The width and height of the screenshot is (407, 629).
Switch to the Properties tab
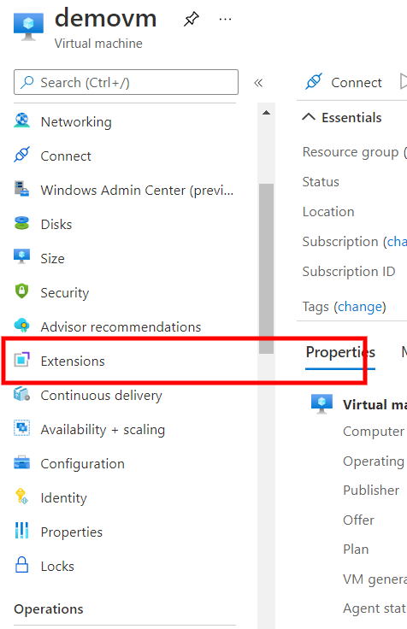tap(340, 352)
